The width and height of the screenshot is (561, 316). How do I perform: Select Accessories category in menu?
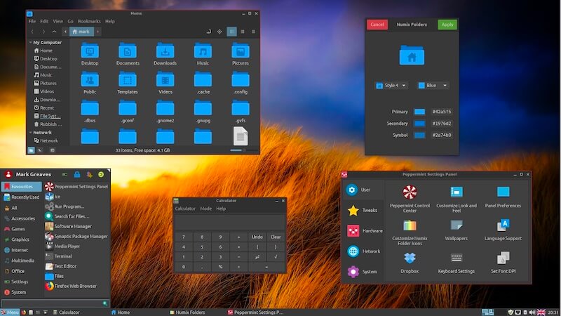point(22,218)
